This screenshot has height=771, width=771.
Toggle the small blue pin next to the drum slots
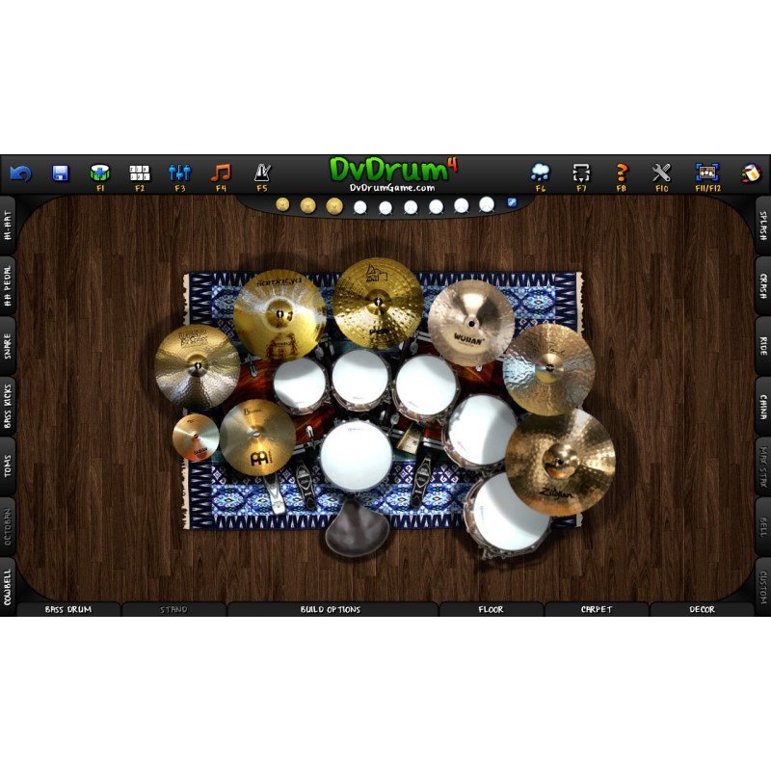coord(512,203)
